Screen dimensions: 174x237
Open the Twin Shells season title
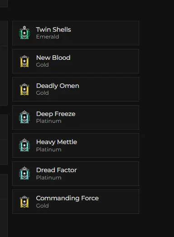tap(53, 29)
